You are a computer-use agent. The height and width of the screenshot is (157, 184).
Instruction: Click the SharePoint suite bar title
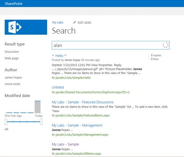(x=13, y=3)
